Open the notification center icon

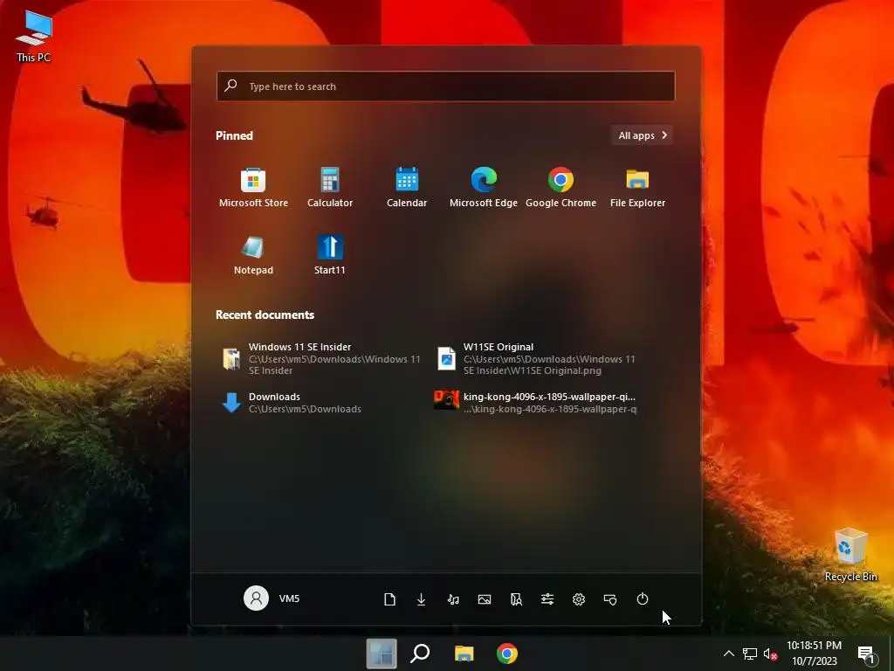[x=866, y=654]
